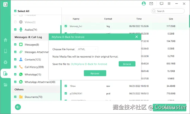Click the Search input field
This screenshot has width=190, height=114.
pyautogui.click(x=168, y=11)
